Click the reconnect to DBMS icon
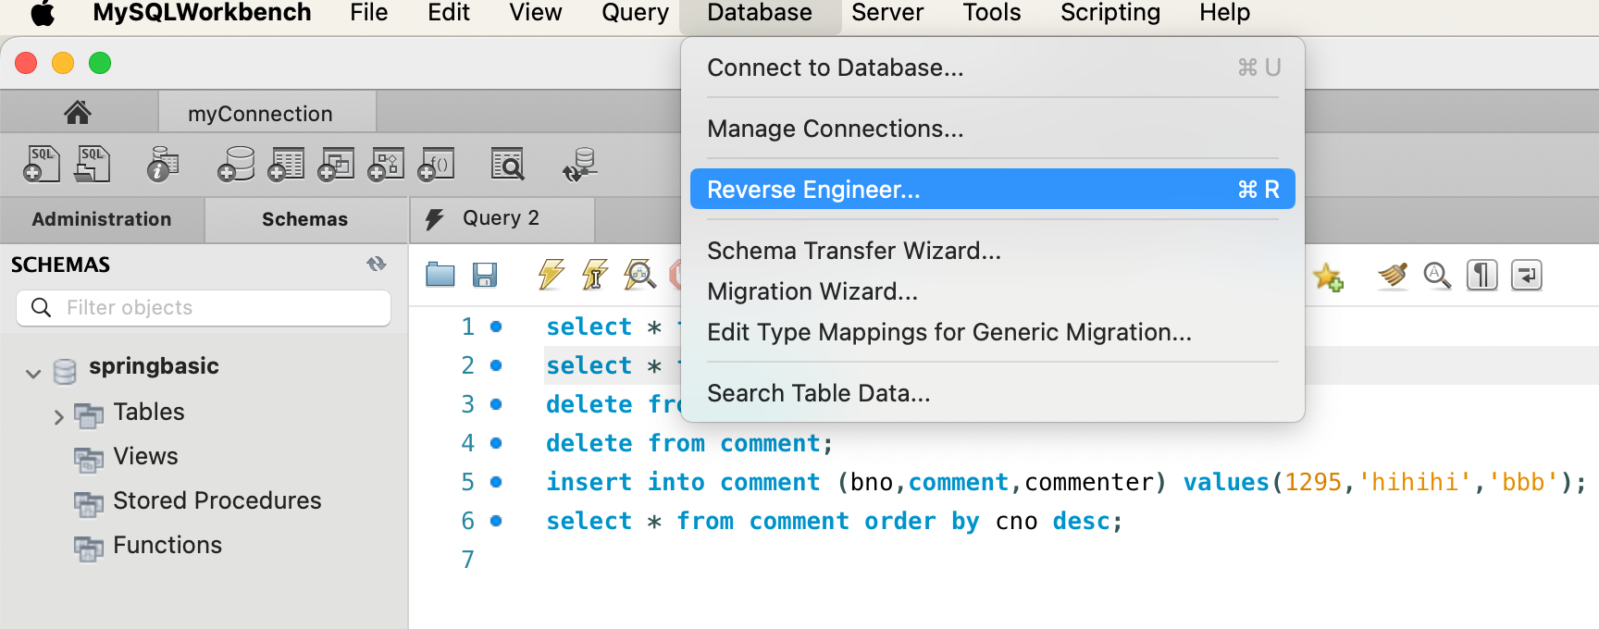1599x629 pixels. 580,165
